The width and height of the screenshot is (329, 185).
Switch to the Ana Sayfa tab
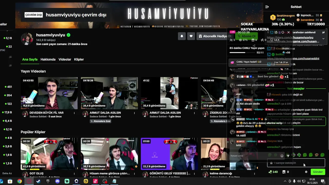click(30, 59)
